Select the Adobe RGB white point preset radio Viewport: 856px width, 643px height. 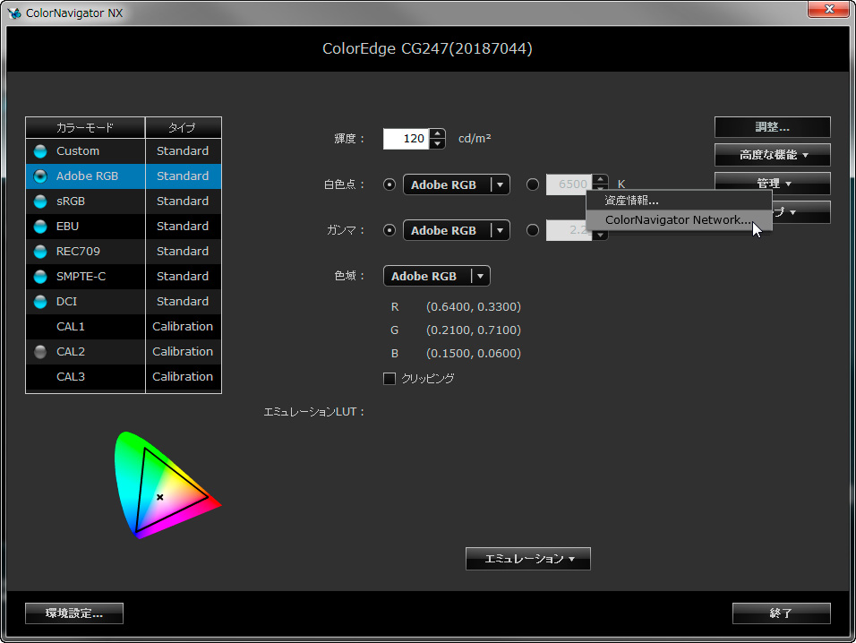click(389, 184)
